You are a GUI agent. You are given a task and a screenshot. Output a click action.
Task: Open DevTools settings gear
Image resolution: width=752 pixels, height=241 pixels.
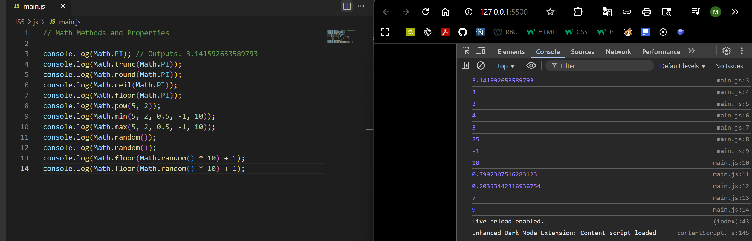(726, 51)
